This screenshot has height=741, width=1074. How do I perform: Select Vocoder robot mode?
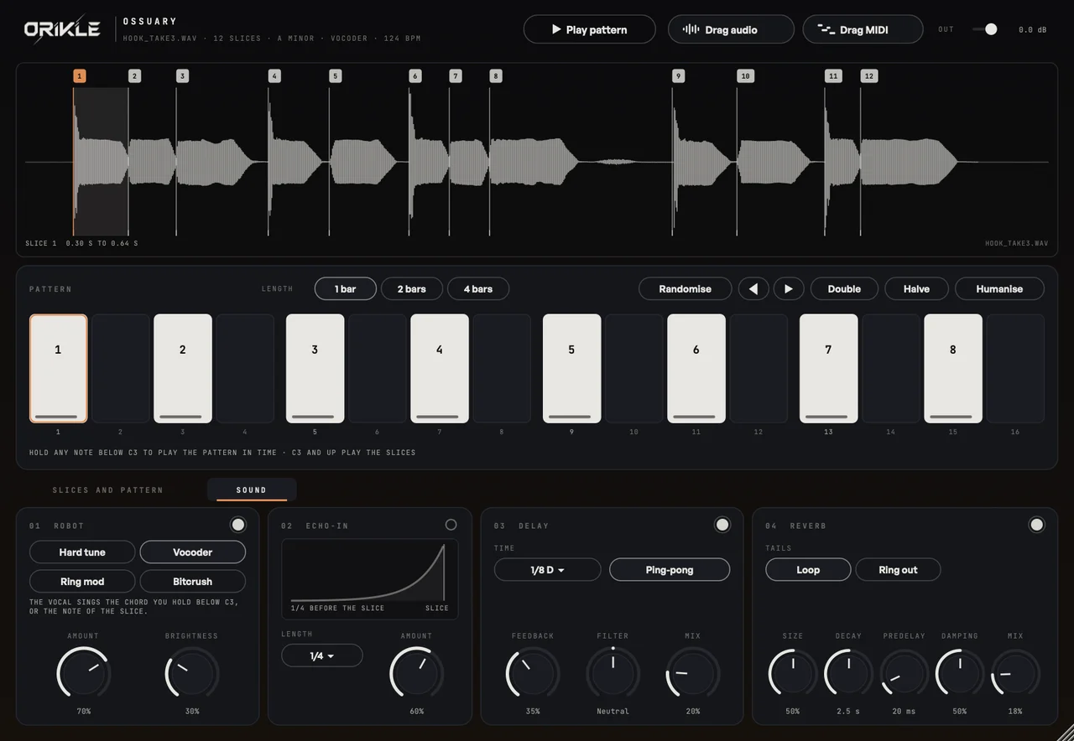[x=193, y=552]
